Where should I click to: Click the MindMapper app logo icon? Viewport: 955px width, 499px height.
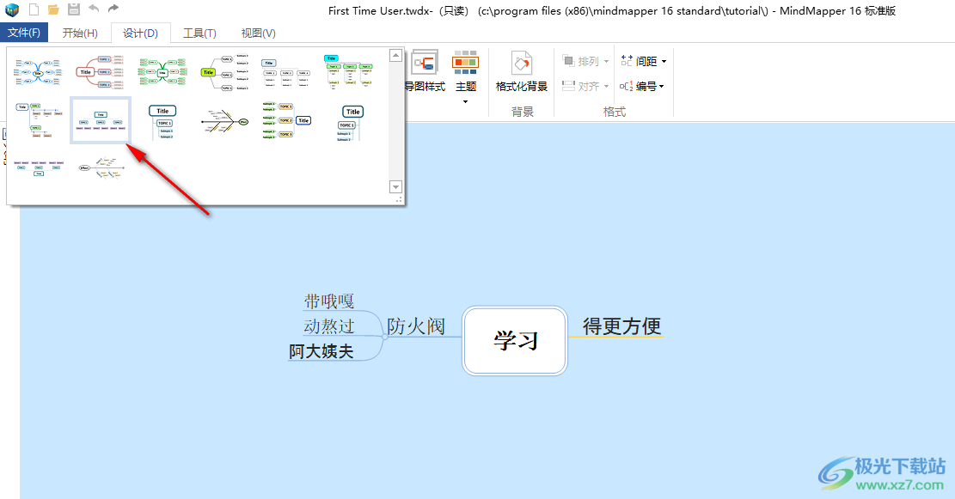pyautogui.click(x=12, y=9)
